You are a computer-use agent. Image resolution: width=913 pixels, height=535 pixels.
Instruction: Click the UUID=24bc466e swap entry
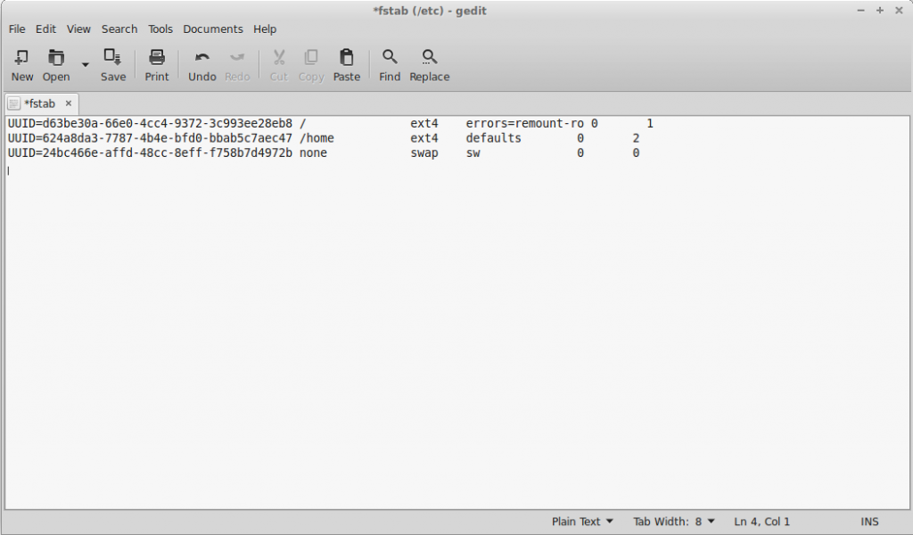pos(150,153)
